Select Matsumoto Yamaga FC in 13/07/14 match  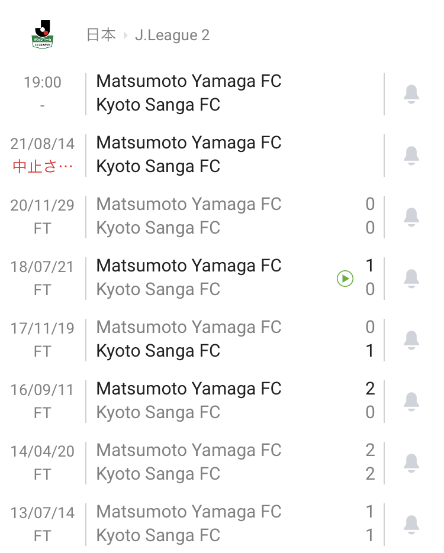point(188,512)
